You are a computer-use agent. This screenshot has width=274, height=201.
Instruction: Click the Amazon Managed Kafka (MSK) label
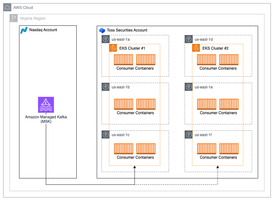[x=46, y=119]
